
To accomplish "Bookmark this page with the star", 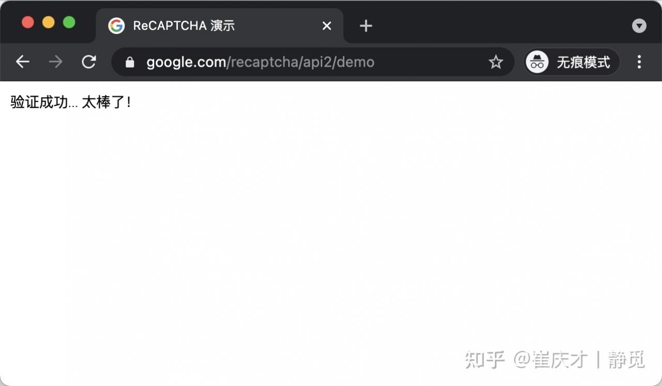I will pos(495,63).
